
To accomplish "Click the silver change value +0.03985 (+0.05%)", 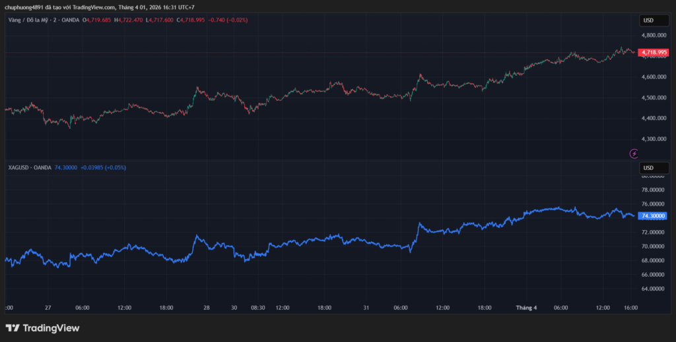I will [x=103, y=167].
